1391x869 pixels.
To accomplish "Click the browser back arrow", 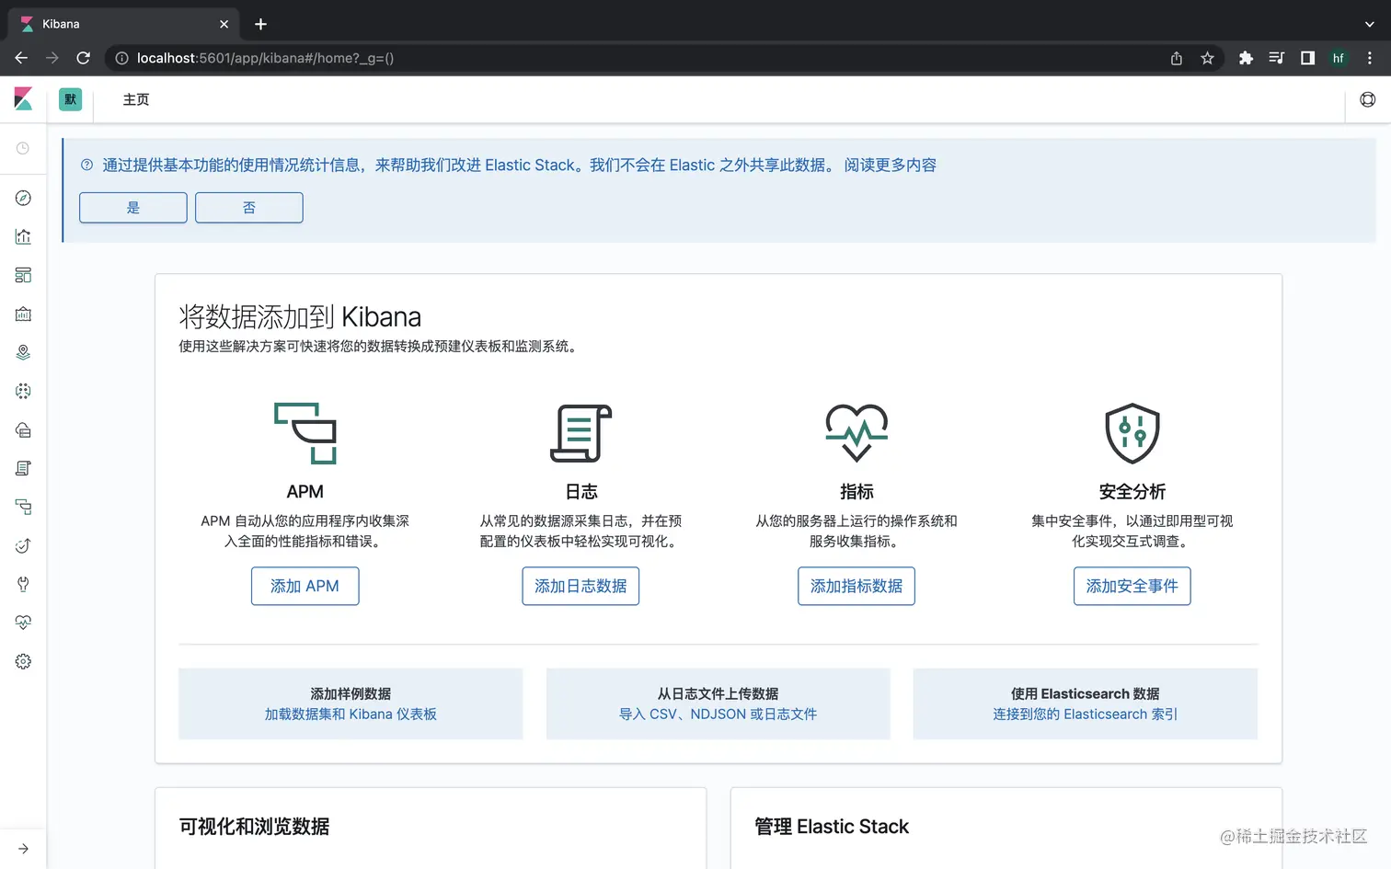I will coord(21,58).
